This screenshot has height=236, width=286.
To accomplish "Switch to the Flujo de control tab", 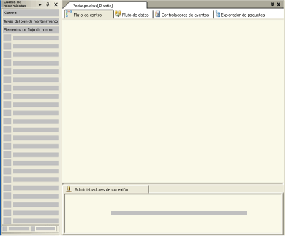I will [x=88, y=15].
